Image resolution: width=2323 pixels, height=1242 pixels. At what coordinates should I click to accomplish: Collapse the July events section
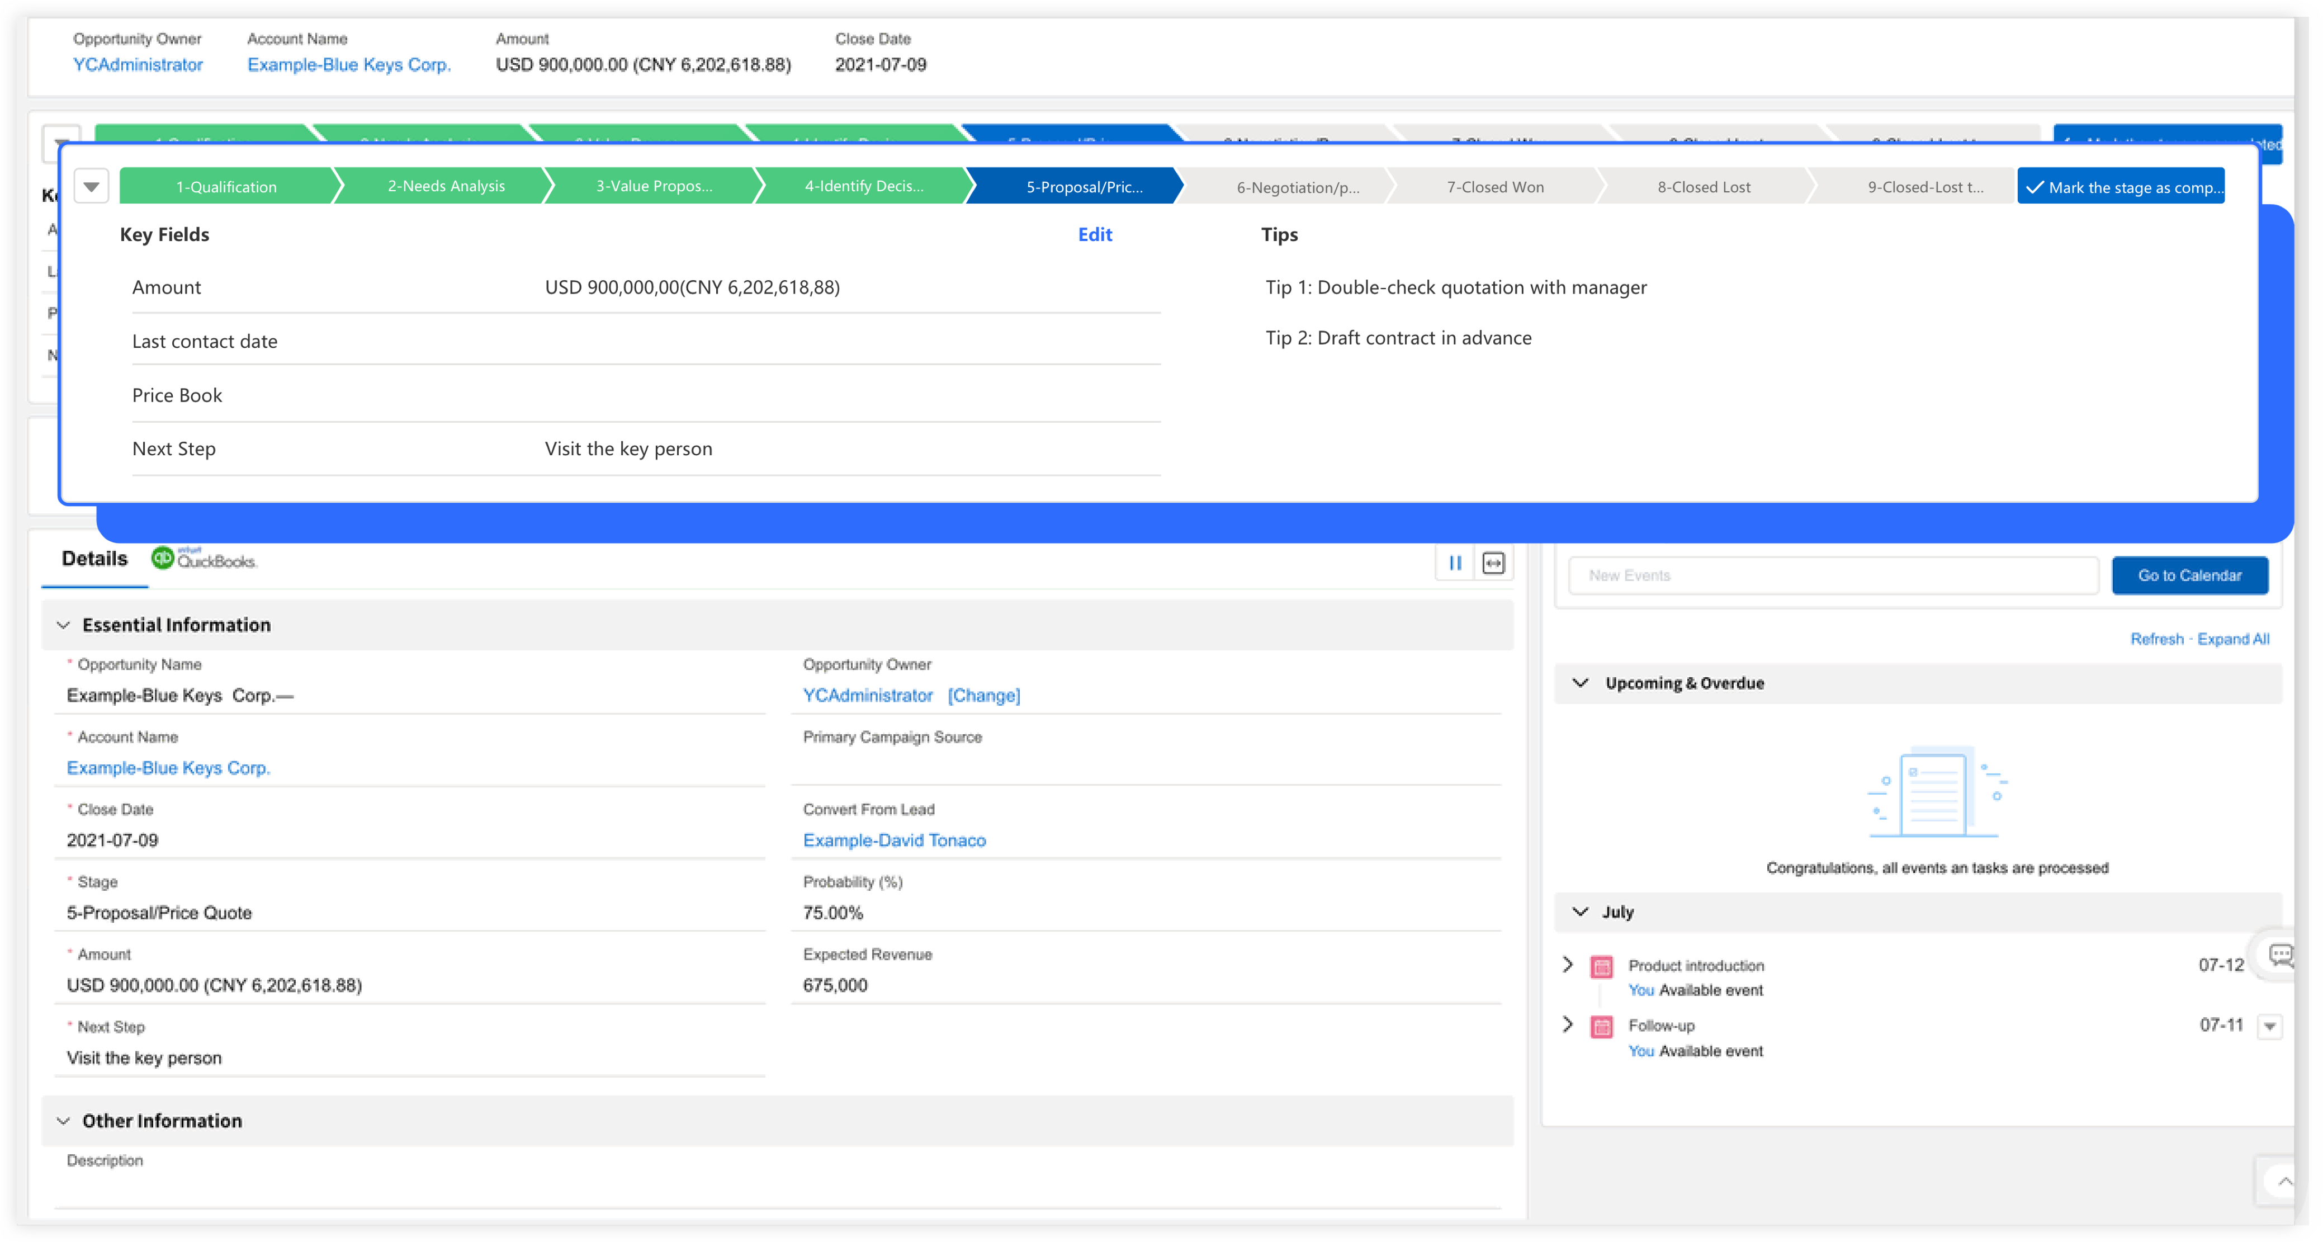[x=1580, y=912]
